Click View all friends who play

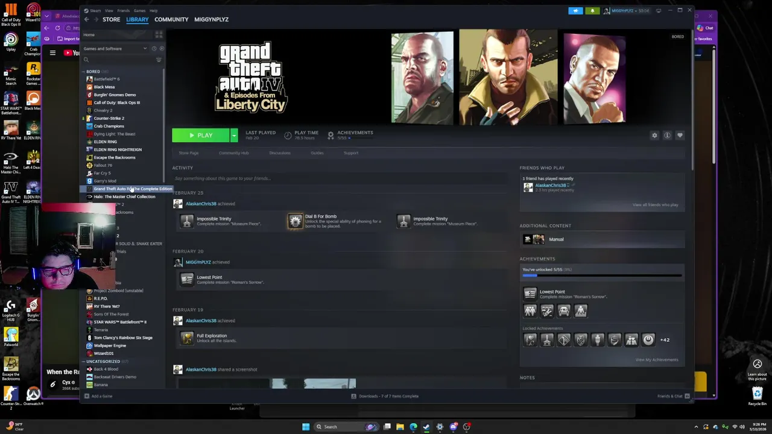click(x=656, y=205)
